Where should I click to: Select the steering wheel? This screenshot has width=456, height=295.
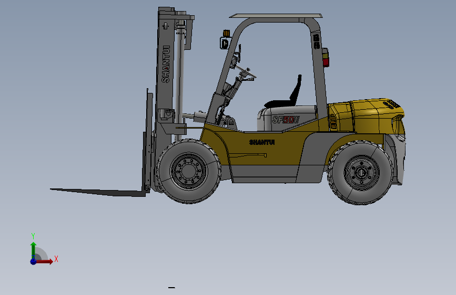click(x=246, y=71)
